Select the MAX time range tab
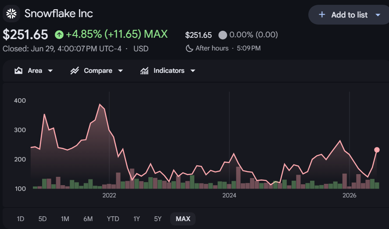The width and height of the screenshot is (389, 229). pyautogui.click(x=183, y=219)
